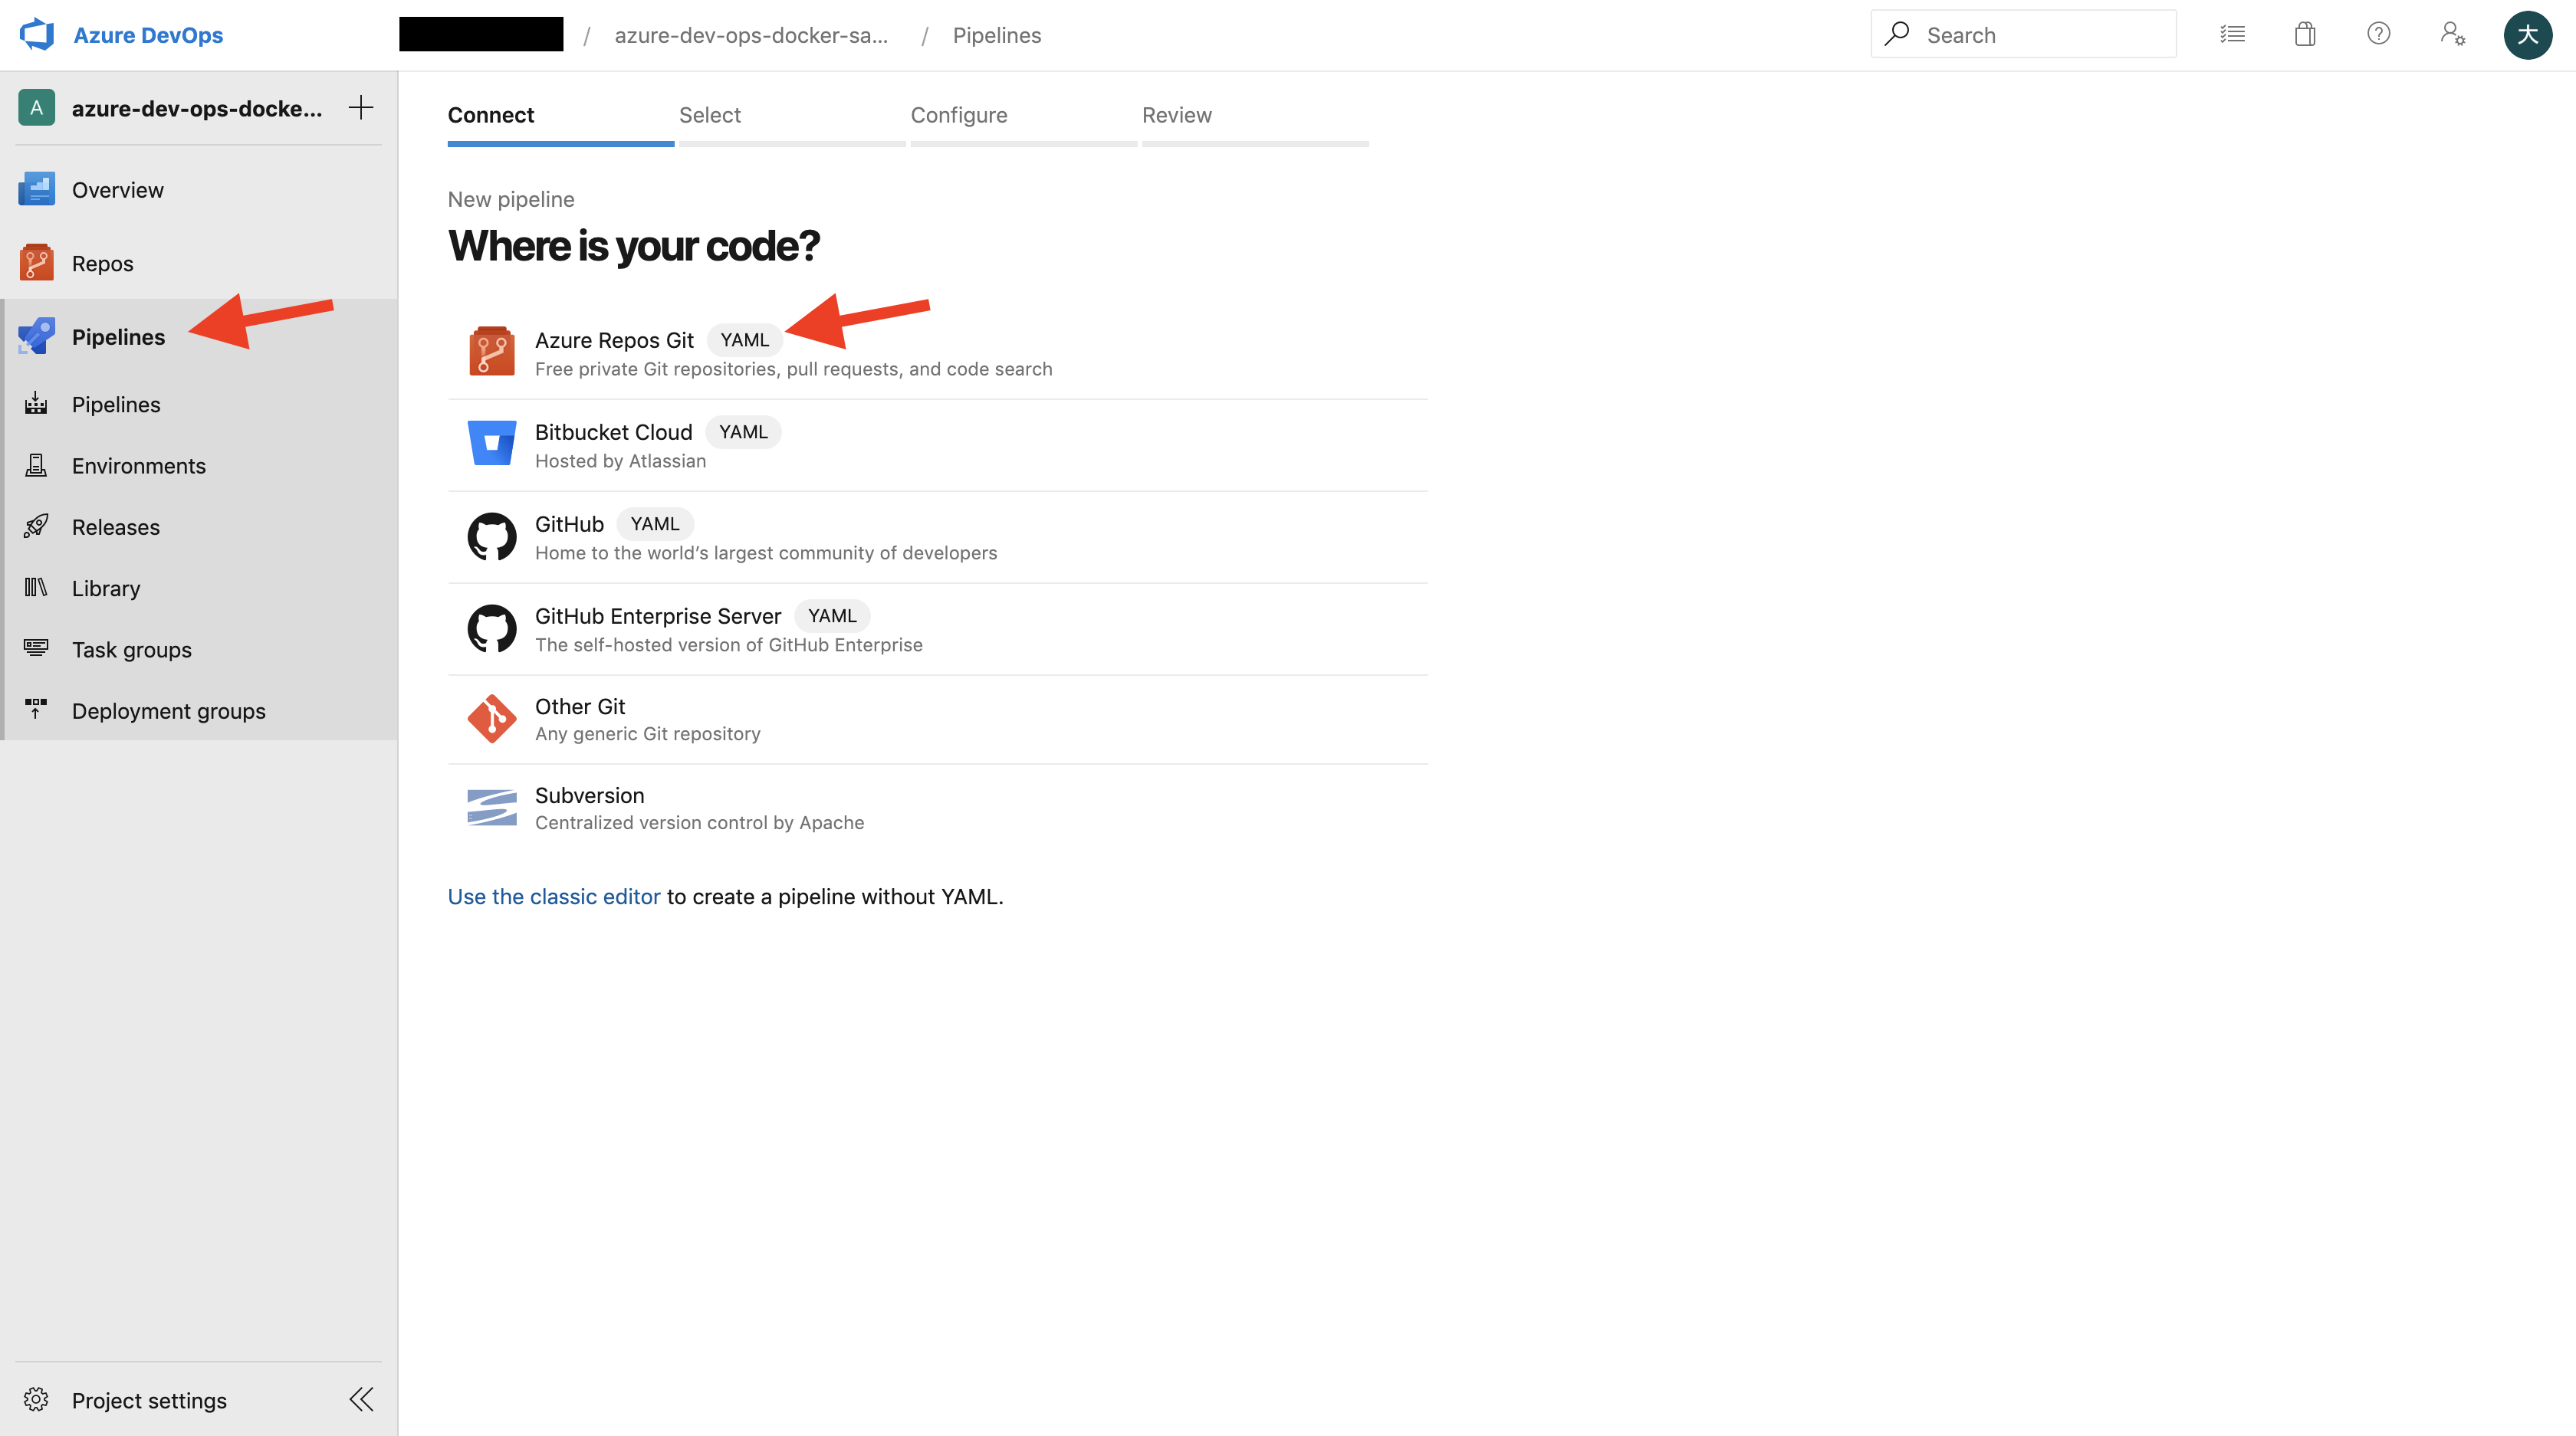This screenshot has height=1436, width=2576.
Task: Open azure-dev-ops-docker-sa... breadcrumb
Action: (751, 35)
